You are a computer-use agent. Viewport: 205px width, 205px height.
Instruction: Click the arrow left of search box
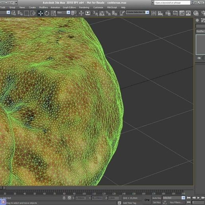pos(153,3)
